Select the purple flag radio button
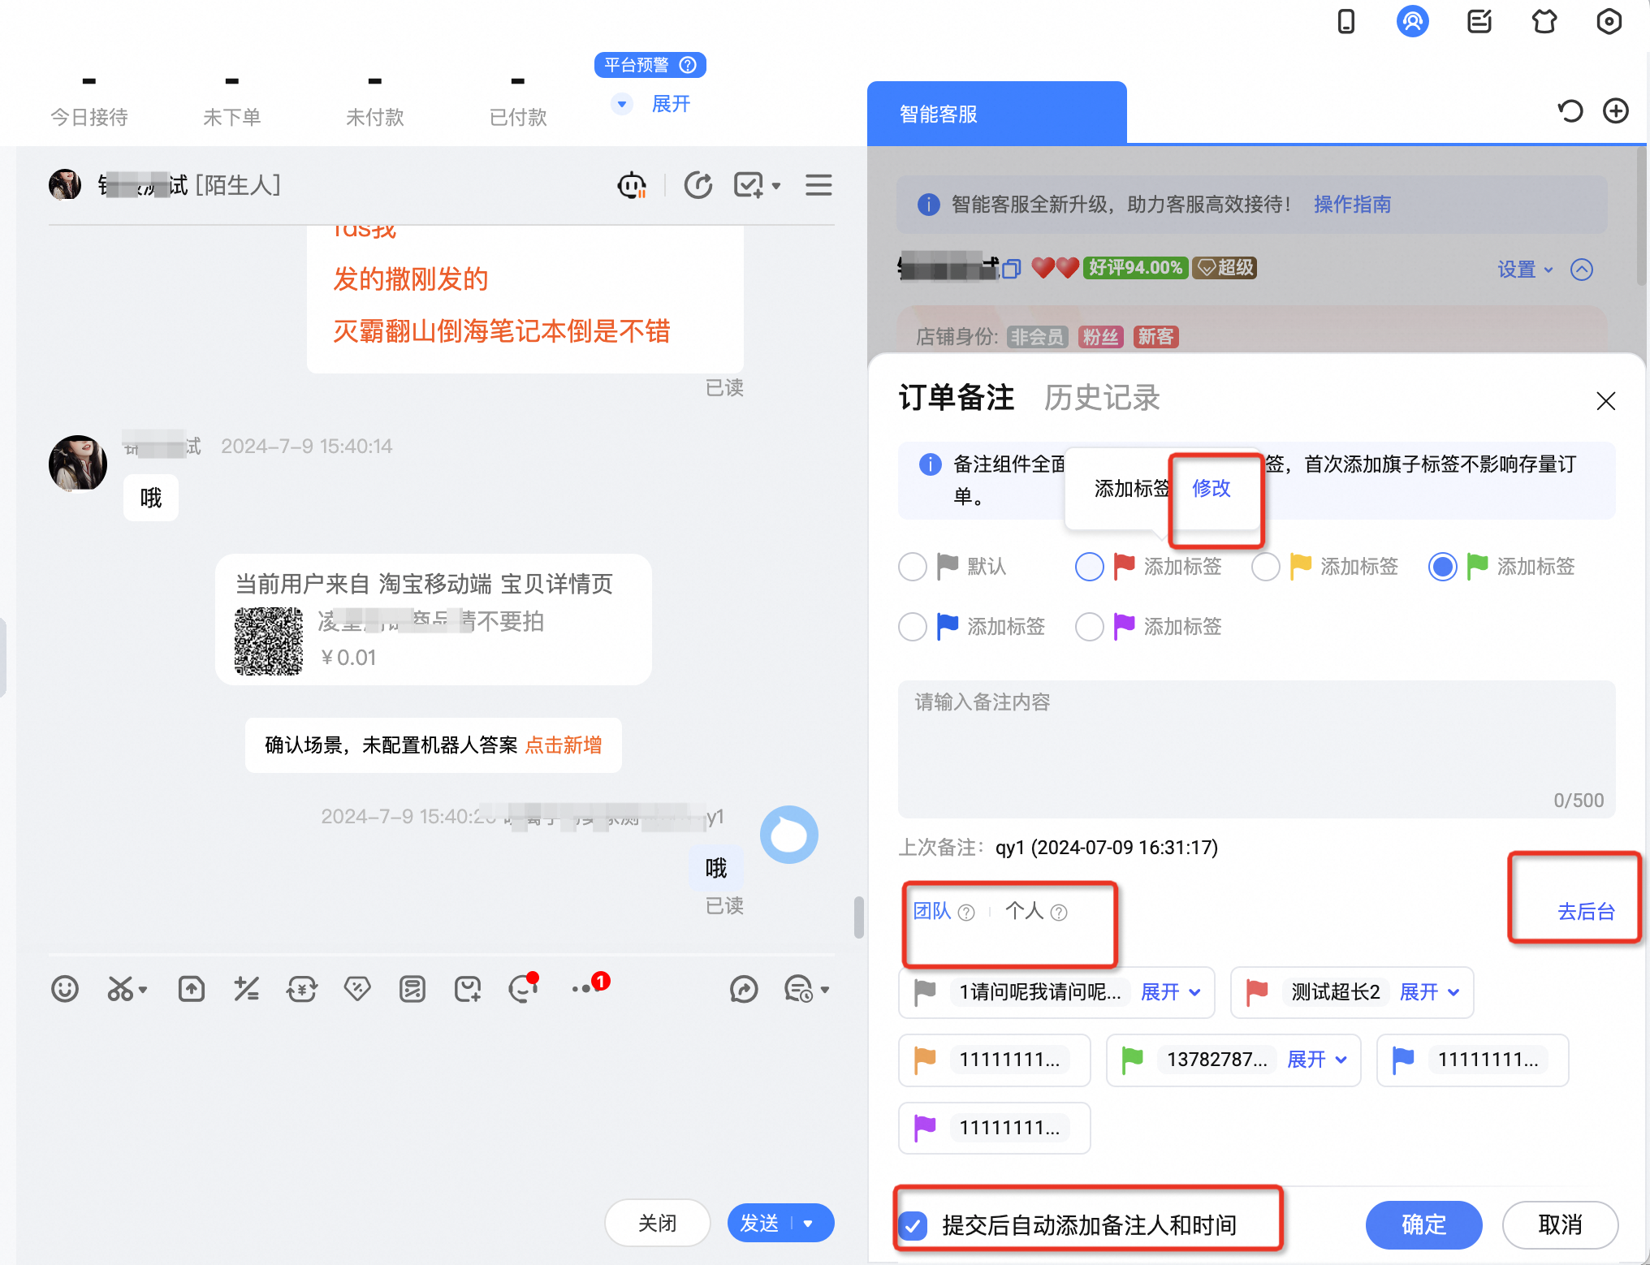The width and height of the screenshot is (1650, 1265). point(1090,627)
